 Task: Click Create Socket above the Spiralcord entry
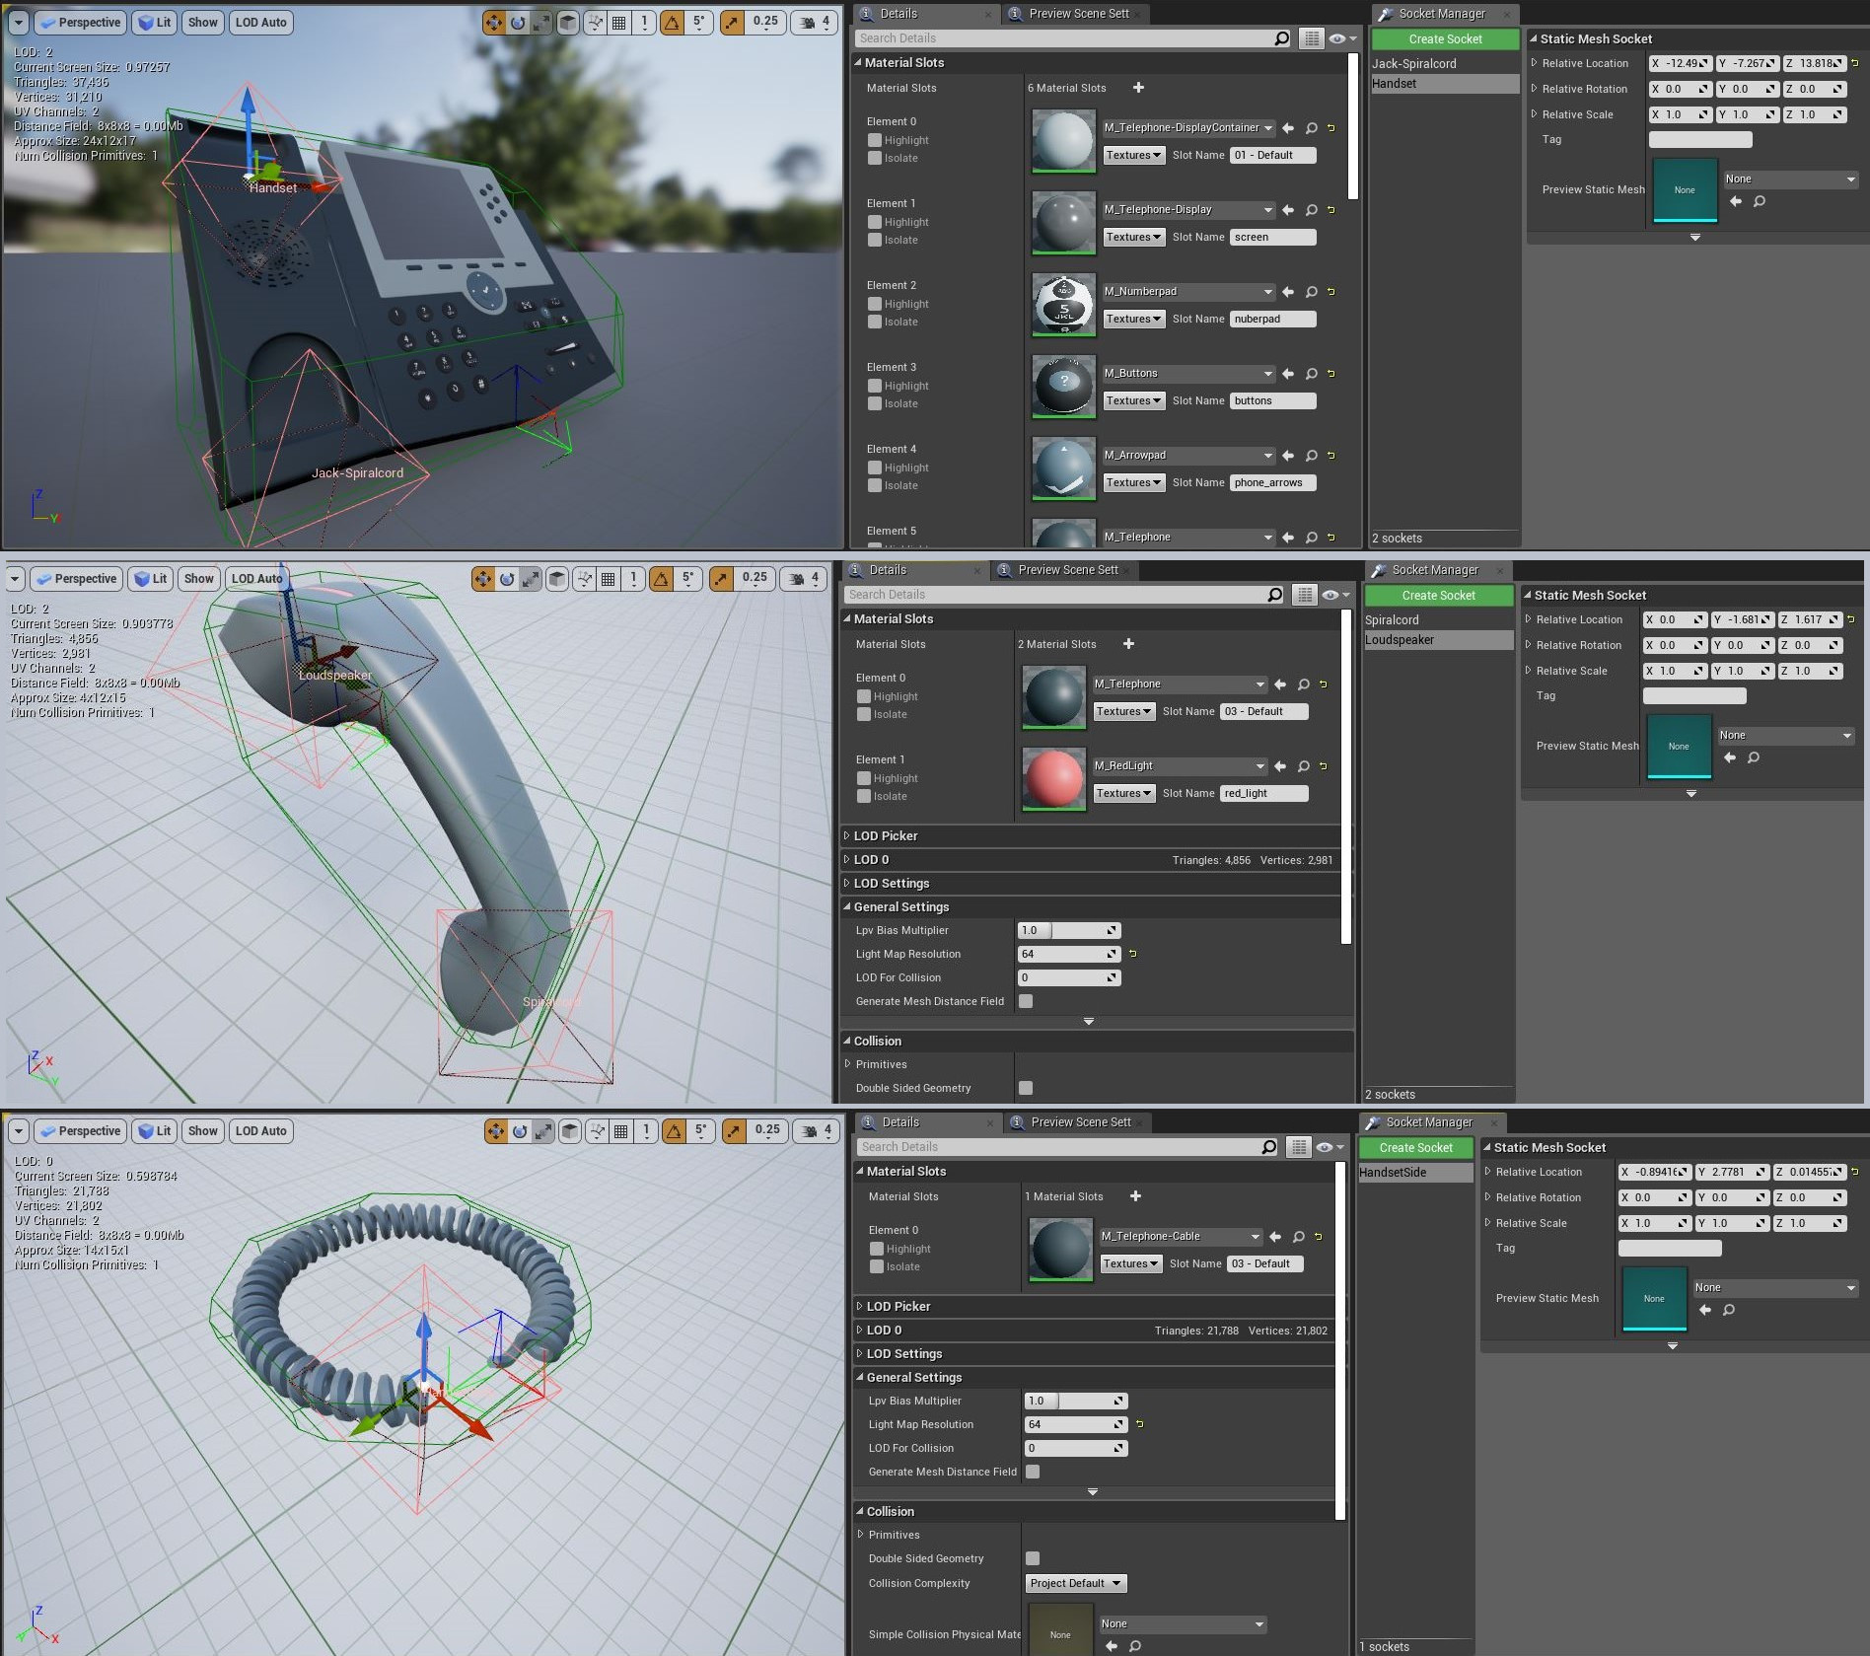point(1438,596)
